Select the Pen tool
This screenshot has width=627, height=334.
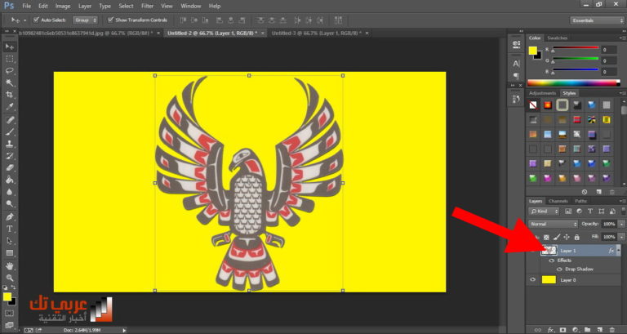(x=10, y=216)
